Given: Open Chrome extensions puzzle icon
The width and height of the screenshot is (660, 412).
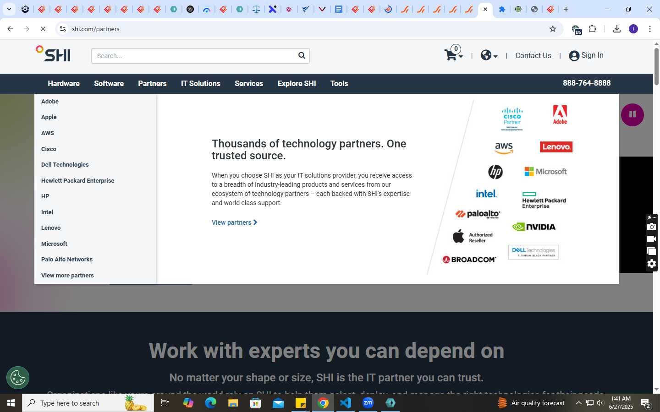Looking at the screenshot, I should click(593, 29).
